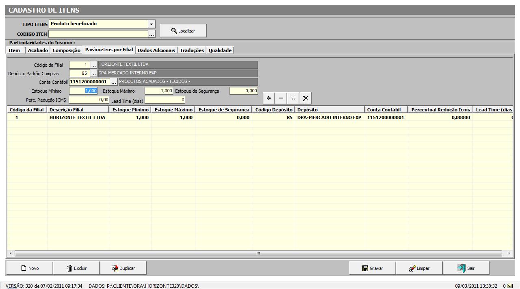Click the Estoque Máximo input field
Image resolution: width=520 pixels, height=289 pixels.
tap(159, 91)
